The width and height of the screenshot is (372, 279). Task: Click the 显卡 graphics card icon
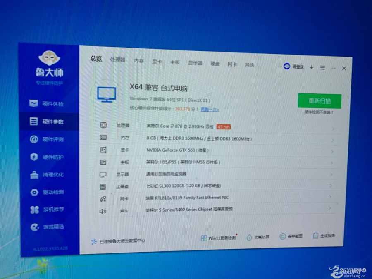click(103, 150)
